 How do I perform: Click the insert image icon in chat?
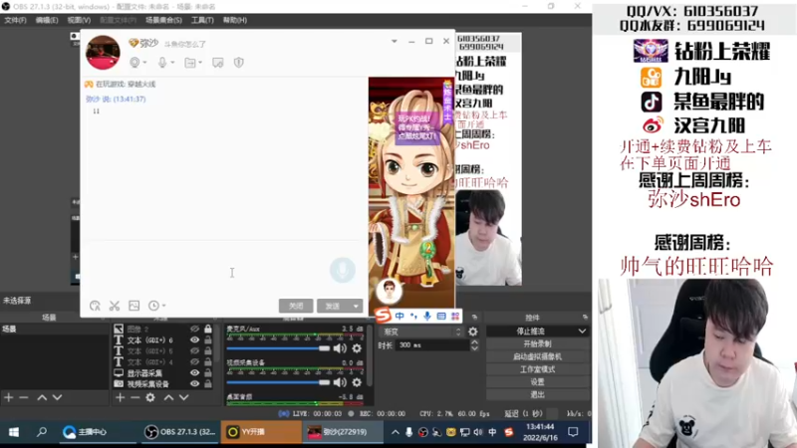(x=134, y=306)
